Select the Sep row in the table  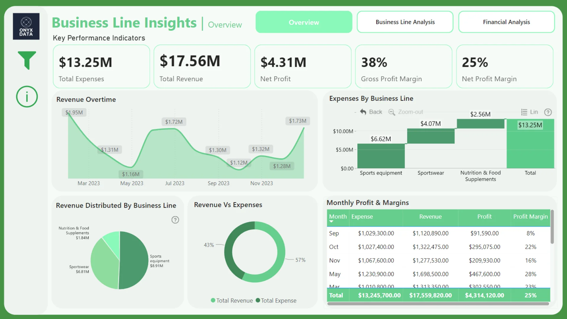coord(439,233)
